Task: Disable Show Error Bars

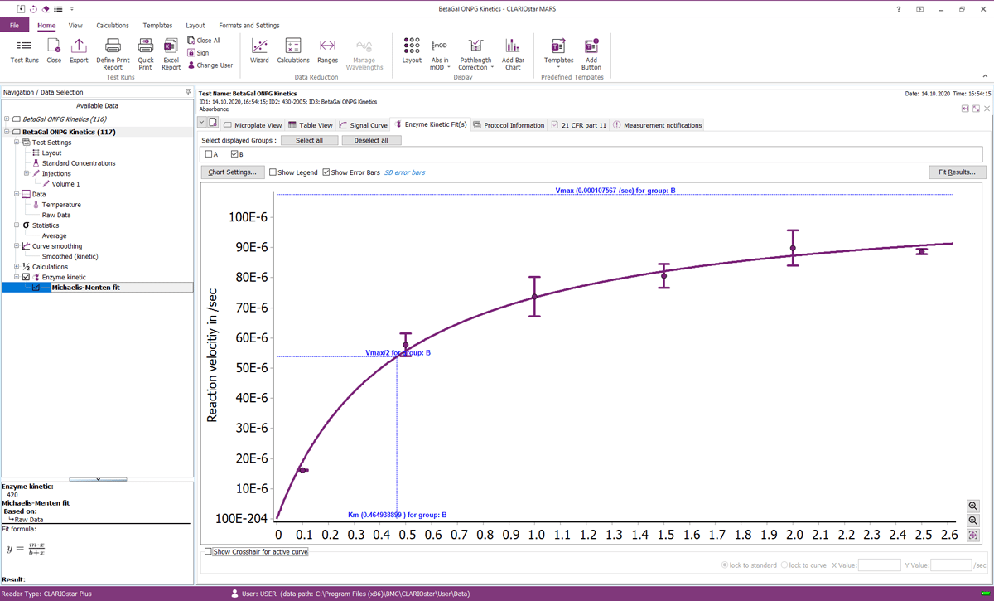Action: coord(327,172)
